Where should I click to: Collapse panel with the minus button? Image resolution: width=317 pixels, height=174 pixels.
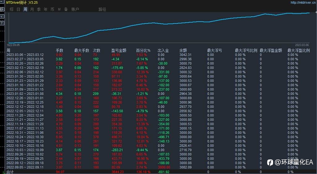(2, 2)
